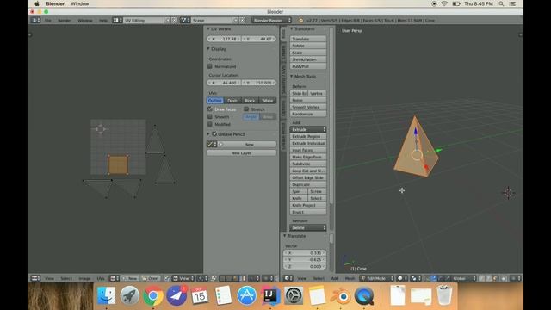Collapse the Display panel
This screenshot has height=310, width=551.
coord(208,49)
